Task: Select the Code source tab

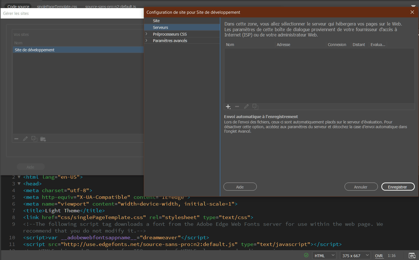Action: [18, 6]
